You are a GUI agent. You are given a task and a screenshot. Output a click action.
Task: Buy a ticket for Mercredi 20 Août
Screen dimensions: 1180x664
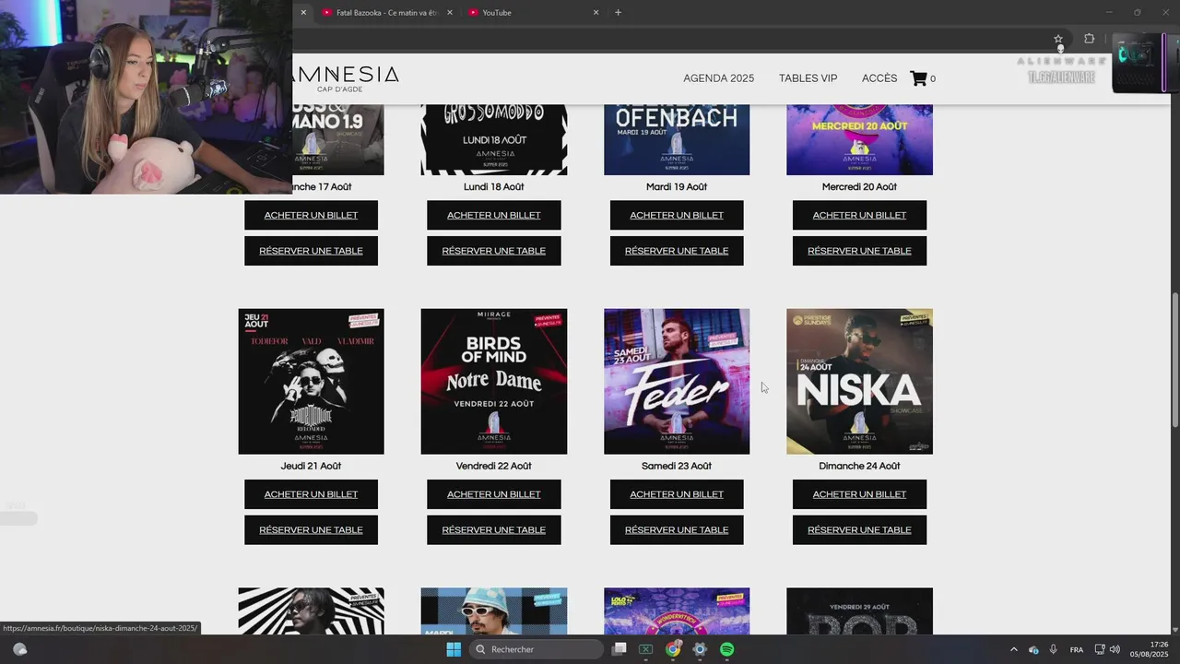[x=859, y=215]
